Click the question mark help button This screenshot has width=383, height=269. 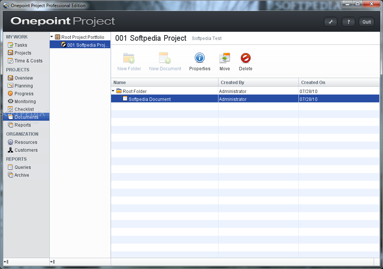click(348, 22)
